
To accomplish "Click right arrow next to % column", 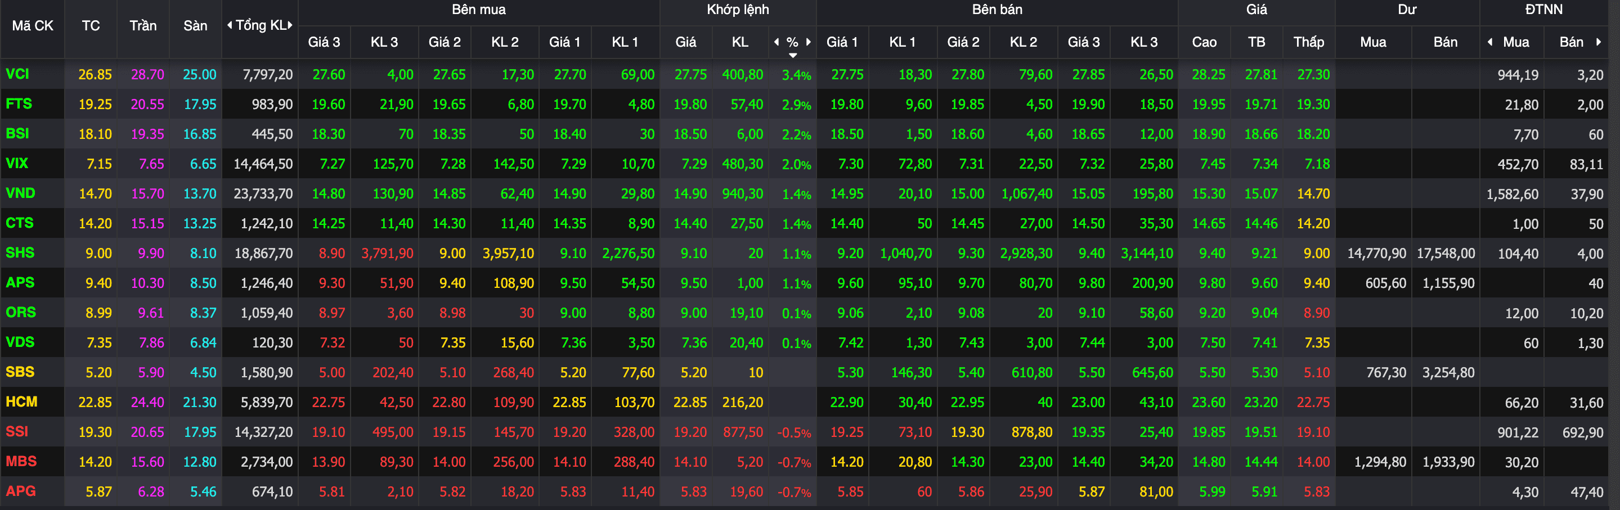I will (808, 42).
